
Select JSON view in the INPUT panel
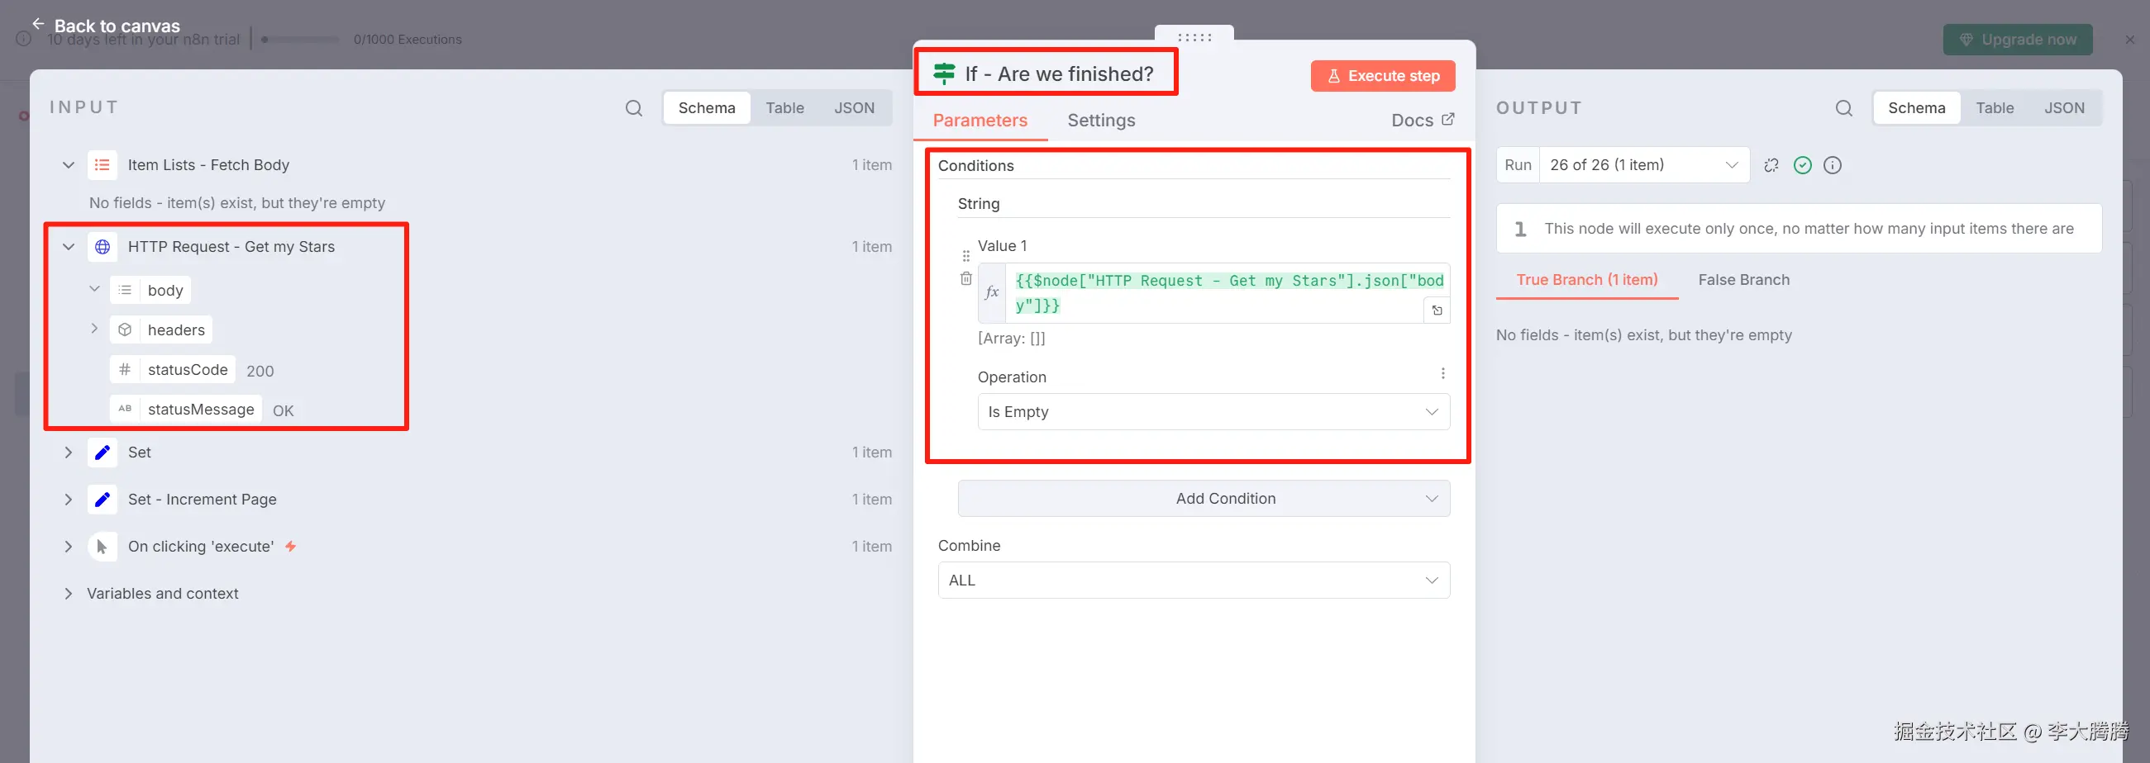click(854, 108)
